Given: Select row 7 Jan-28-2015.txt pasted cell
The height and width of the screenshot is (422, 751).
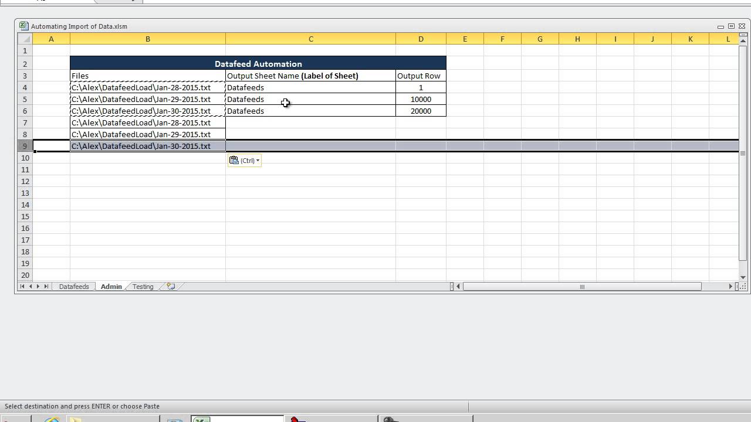Looking at the screenshot, I should point(147,122).
